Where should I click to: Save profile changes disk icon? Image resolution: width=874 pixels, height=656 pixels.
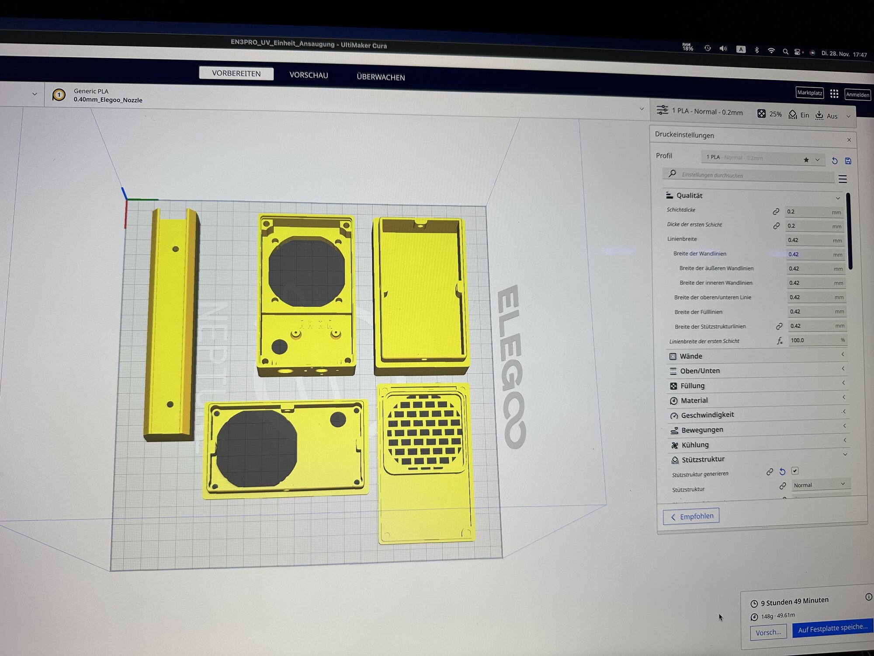tap(848, 161)
